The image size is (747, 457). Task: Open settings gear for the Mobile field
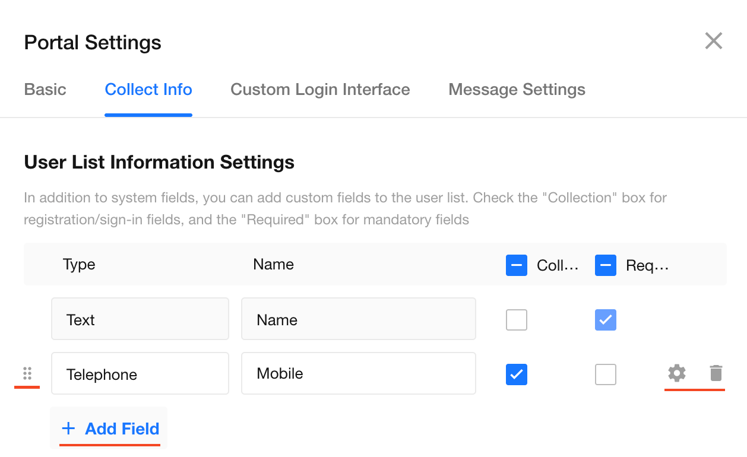[676, 373]
